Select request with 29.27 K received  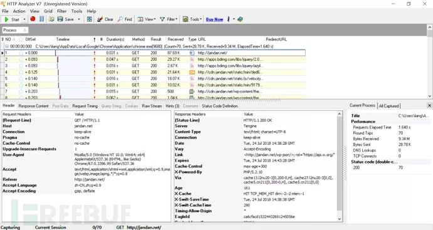pos(154,60)
